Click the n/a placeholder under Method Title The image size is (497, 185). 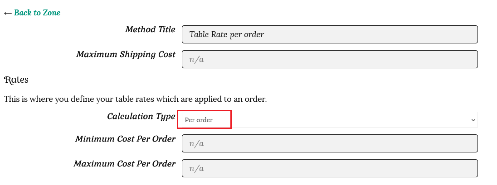click(x=196, y=59)
